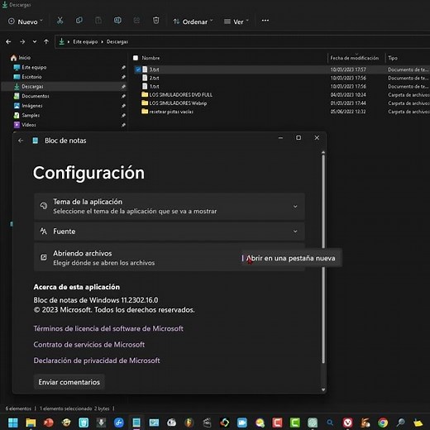Viewport: 430px width, 430px height.
Task: Click the settings window vertical scrollbar
Action: click(x=323, y=259)
